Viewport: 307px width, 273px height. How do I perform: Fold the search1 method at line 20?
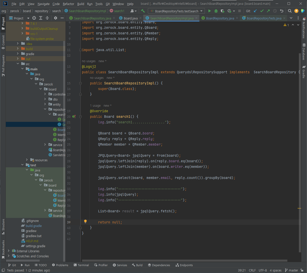[80, 117]
